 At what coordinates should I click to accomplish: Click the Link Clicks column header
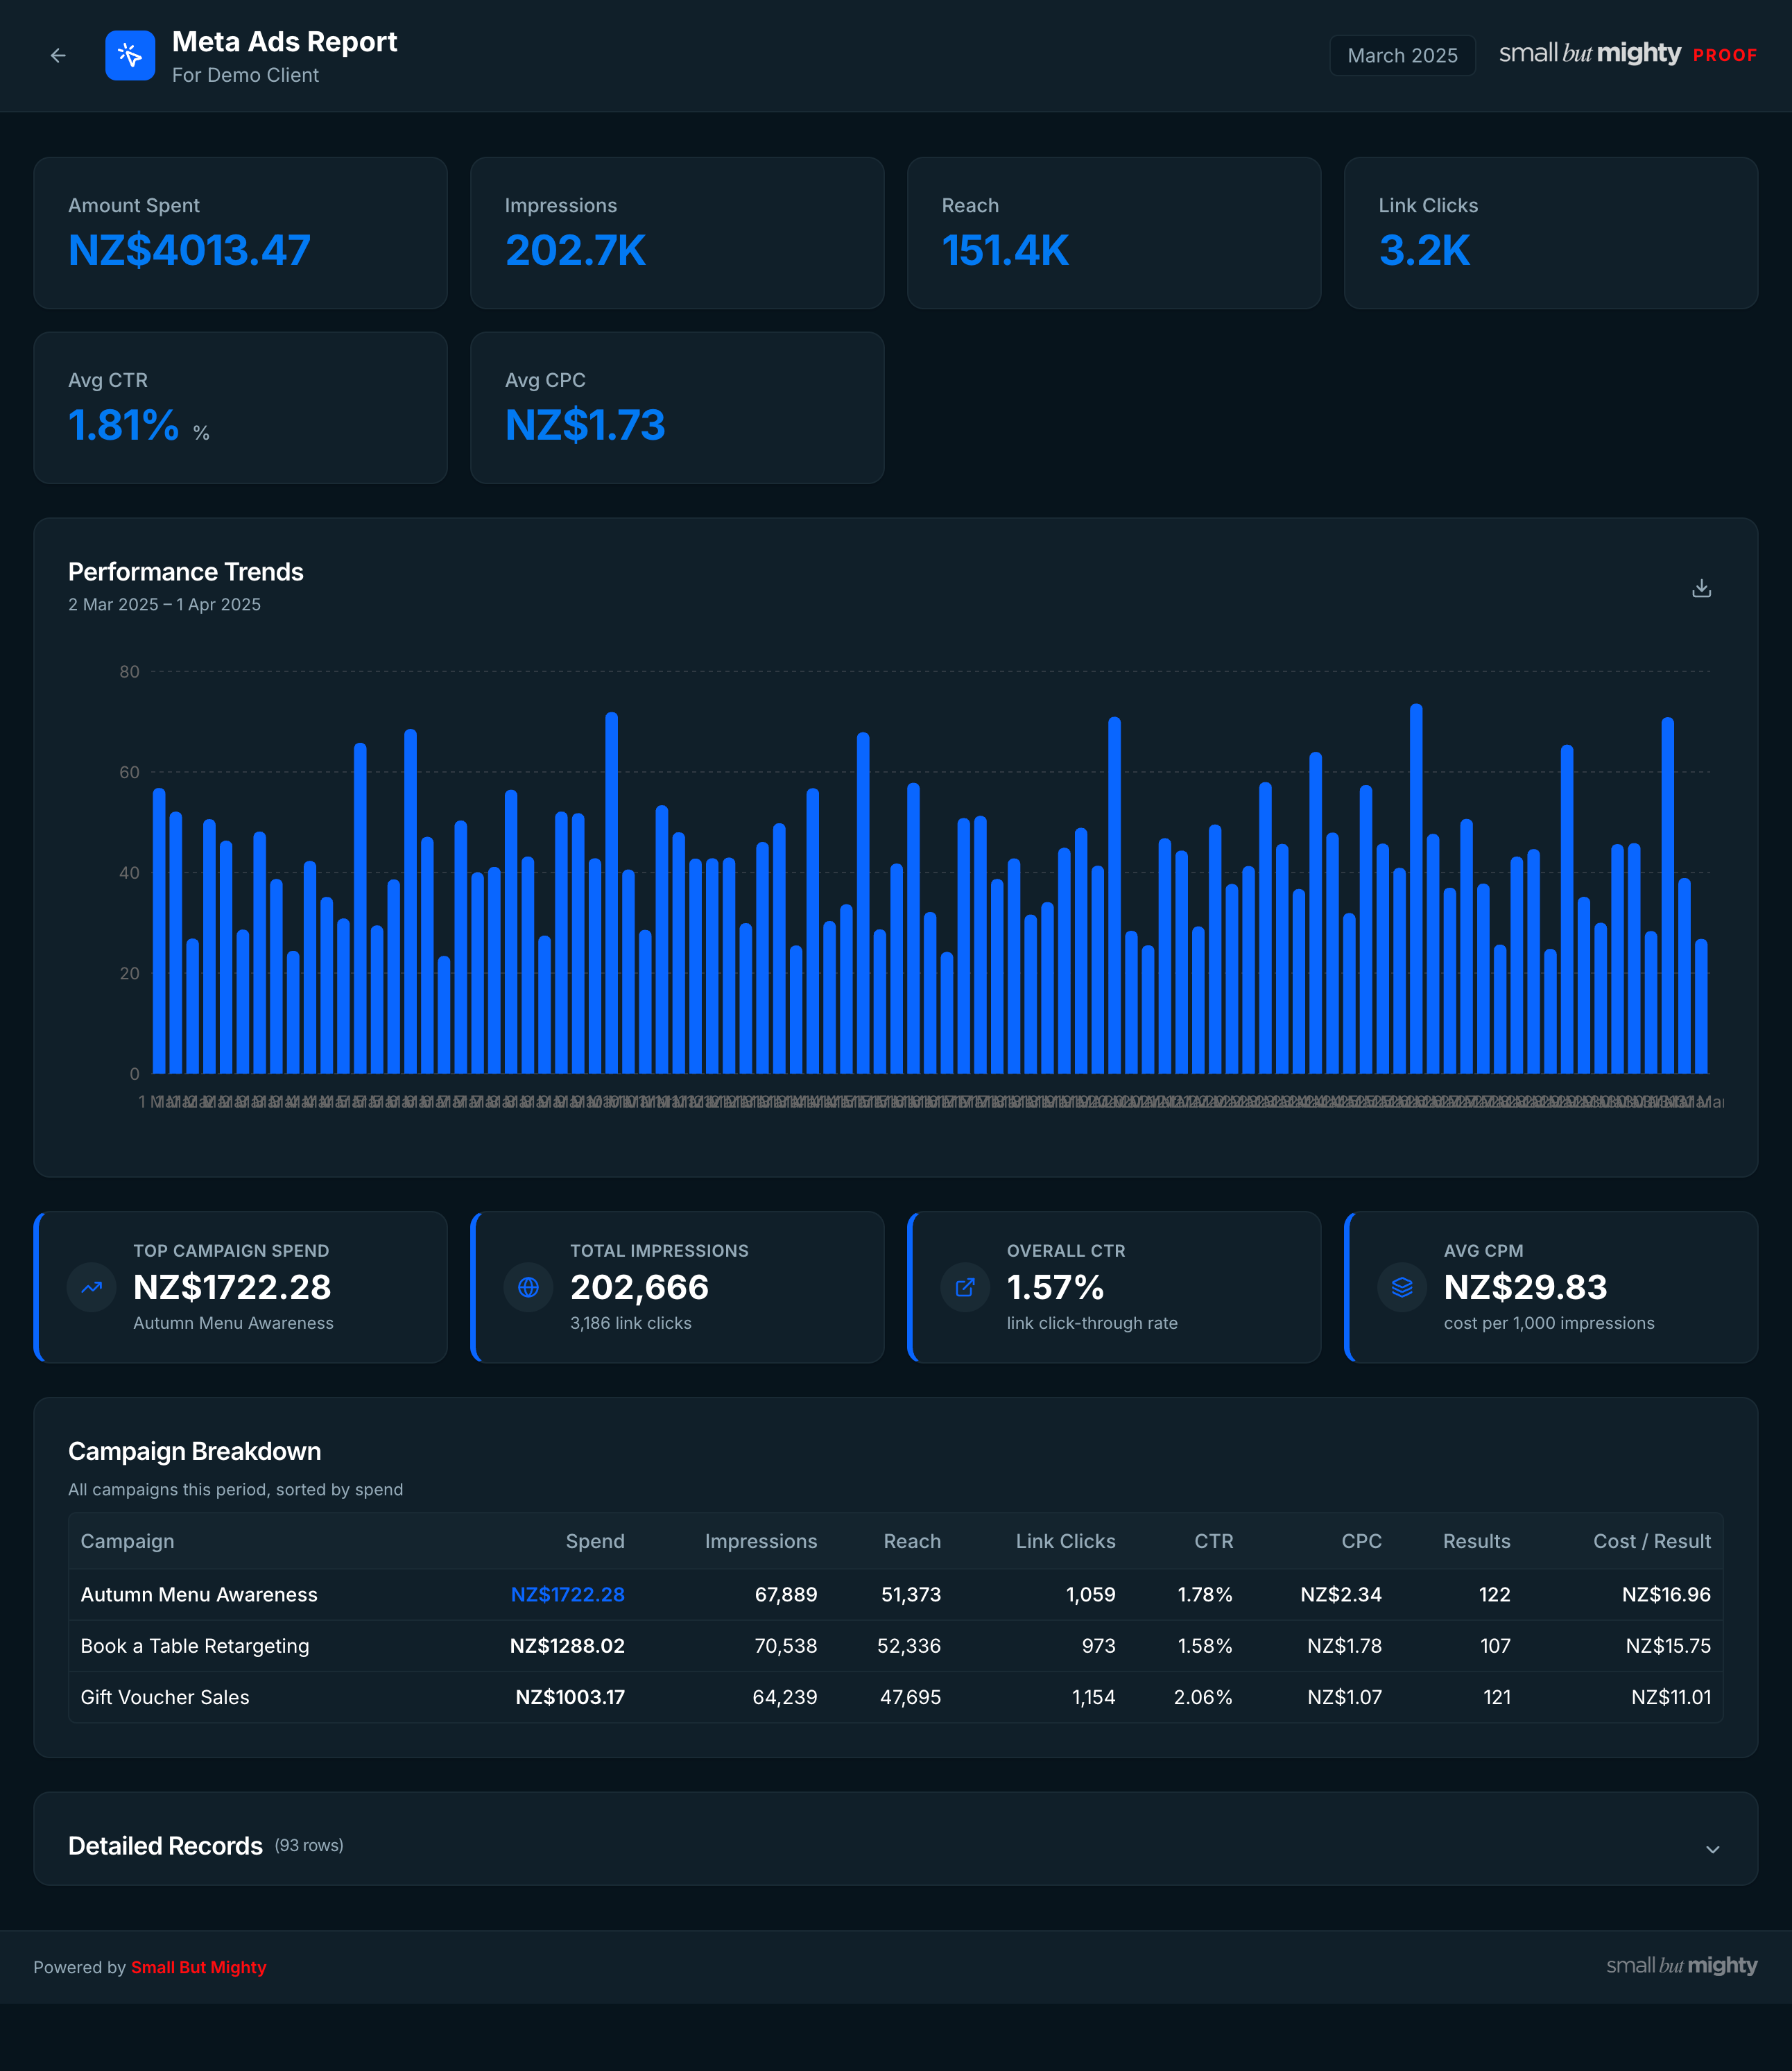pos(1065,1541)
